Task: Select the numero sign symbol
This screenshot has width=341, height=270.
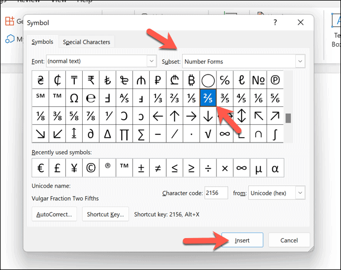Action: click(x=258, y=80)
